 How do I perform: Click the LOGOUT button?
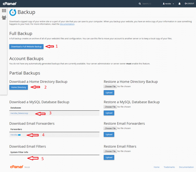[189, 4]
